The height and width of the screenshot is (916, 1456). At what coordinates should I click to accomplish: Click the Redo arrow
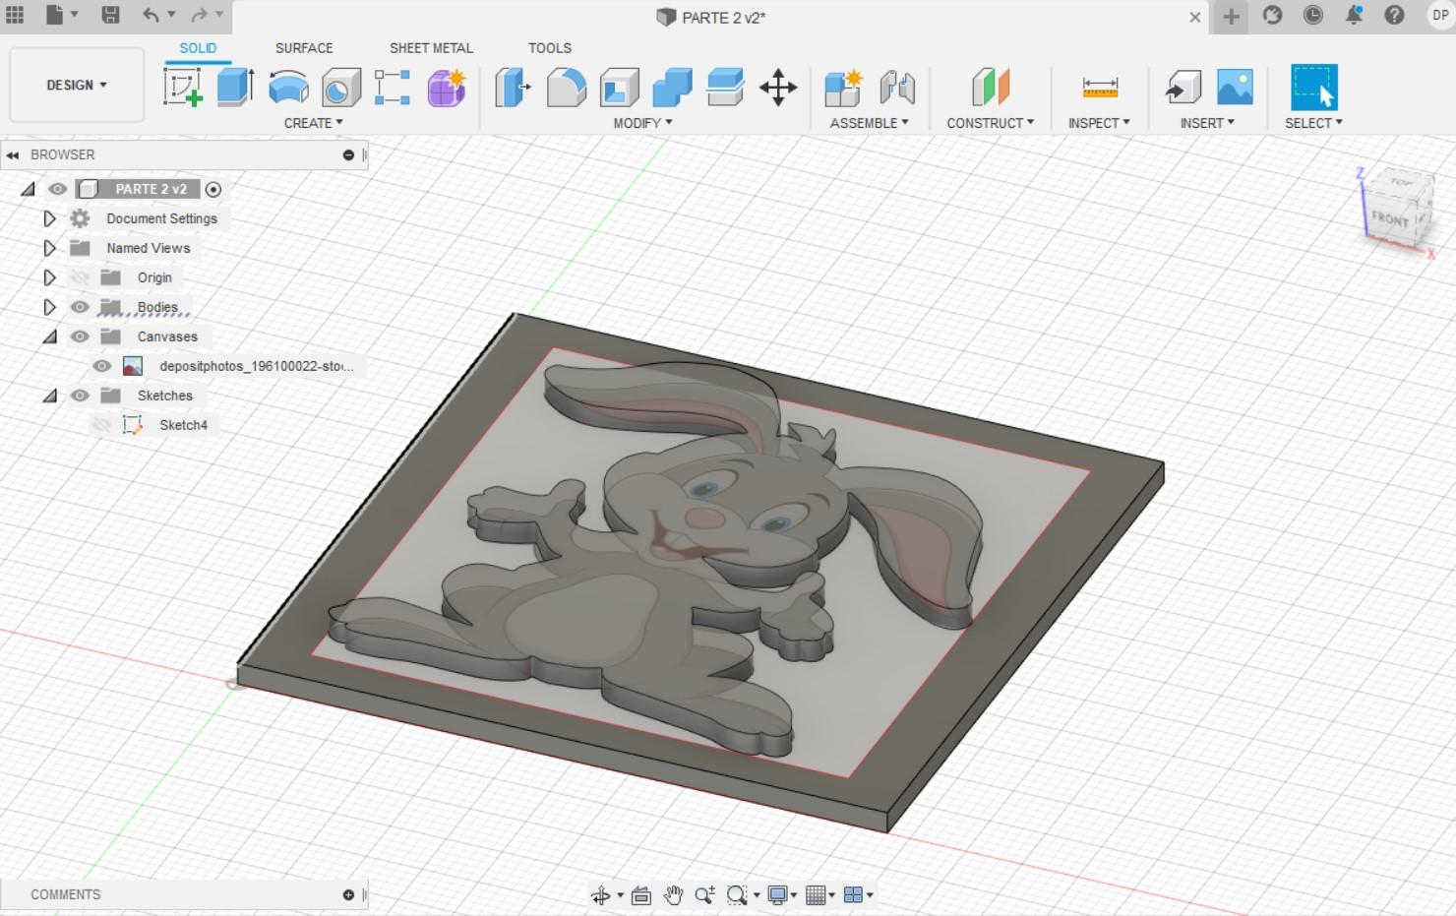pos(200,15)
